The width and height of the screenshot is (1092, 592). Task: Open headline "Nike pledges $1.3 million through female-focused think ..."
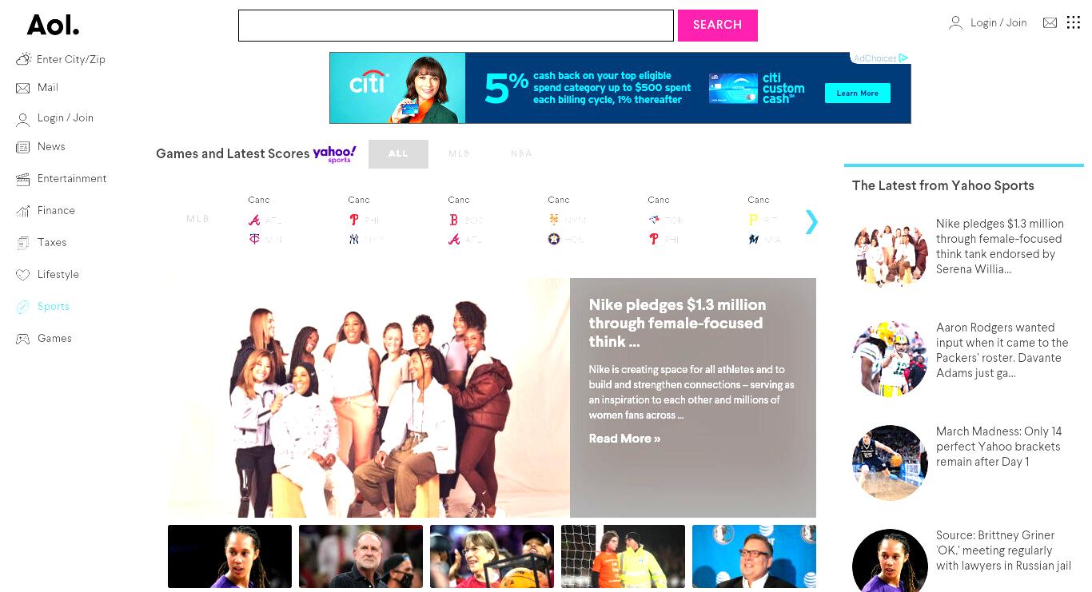click(x=677, y=324)
